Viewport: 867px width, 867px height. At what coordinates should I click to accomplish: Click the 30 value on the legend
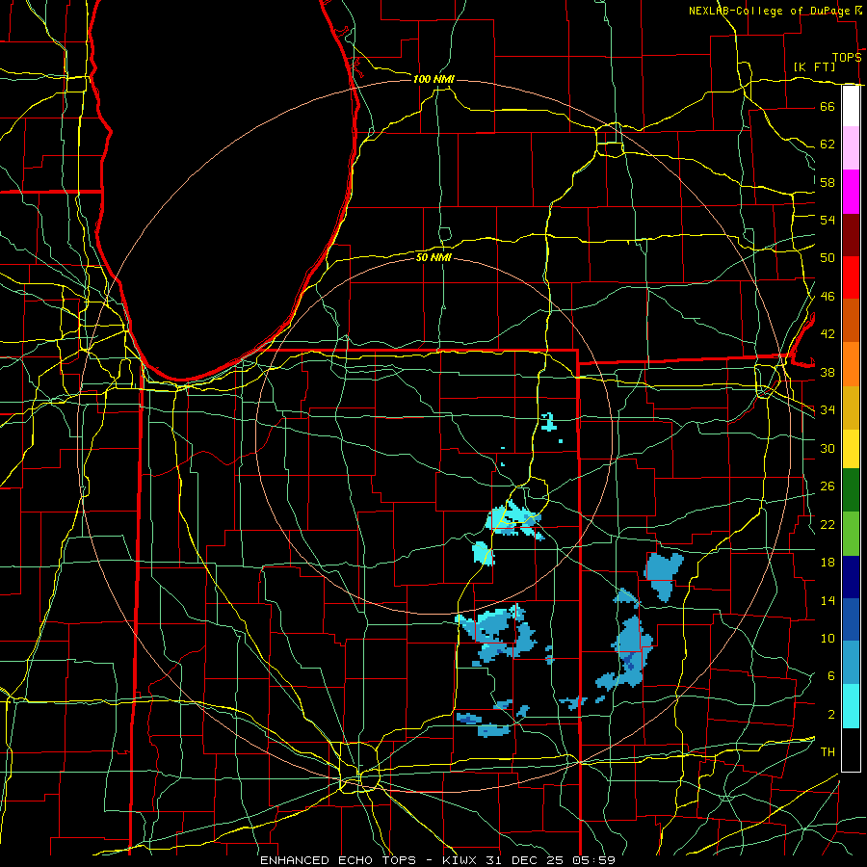pyautogui.click(x=828, y=448)
